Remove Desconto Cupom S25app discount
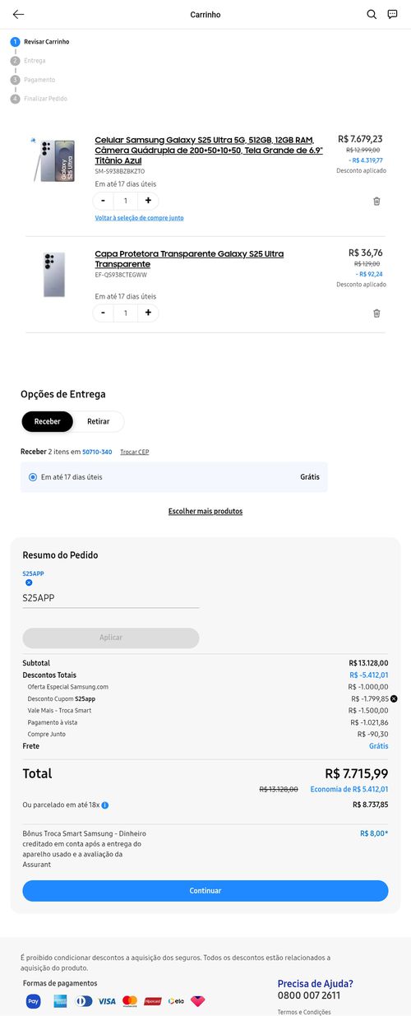 (394, 698)
